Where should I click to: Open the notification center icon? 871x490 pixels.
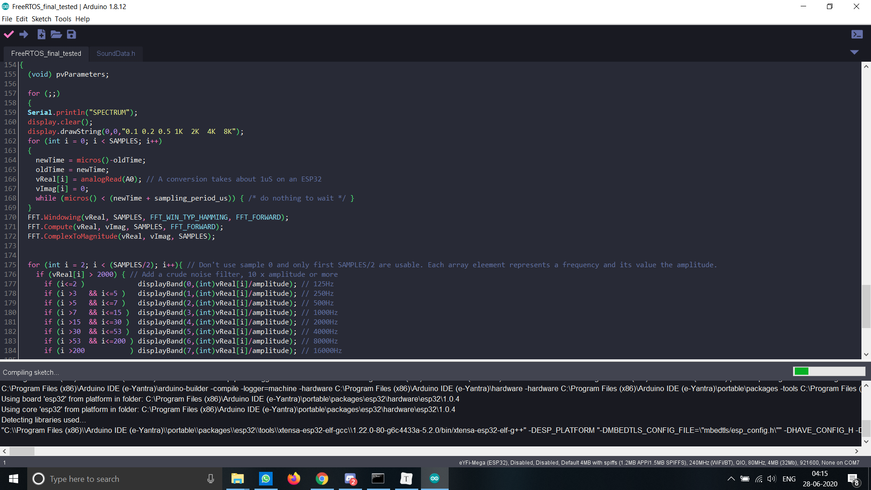pyautogui.click(x=853, y=479)
